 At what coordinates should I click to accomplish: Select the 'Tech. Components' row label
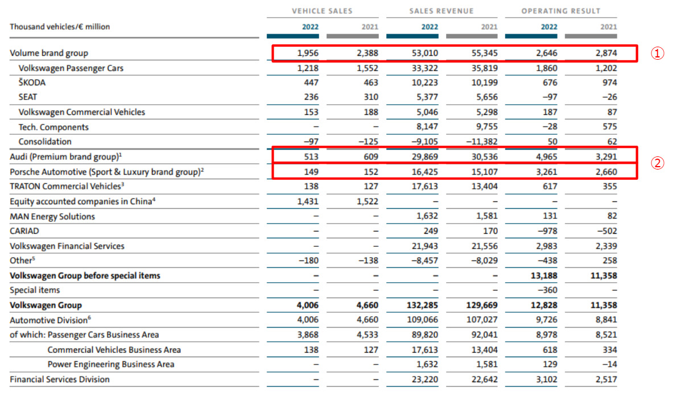pos(53,127)
